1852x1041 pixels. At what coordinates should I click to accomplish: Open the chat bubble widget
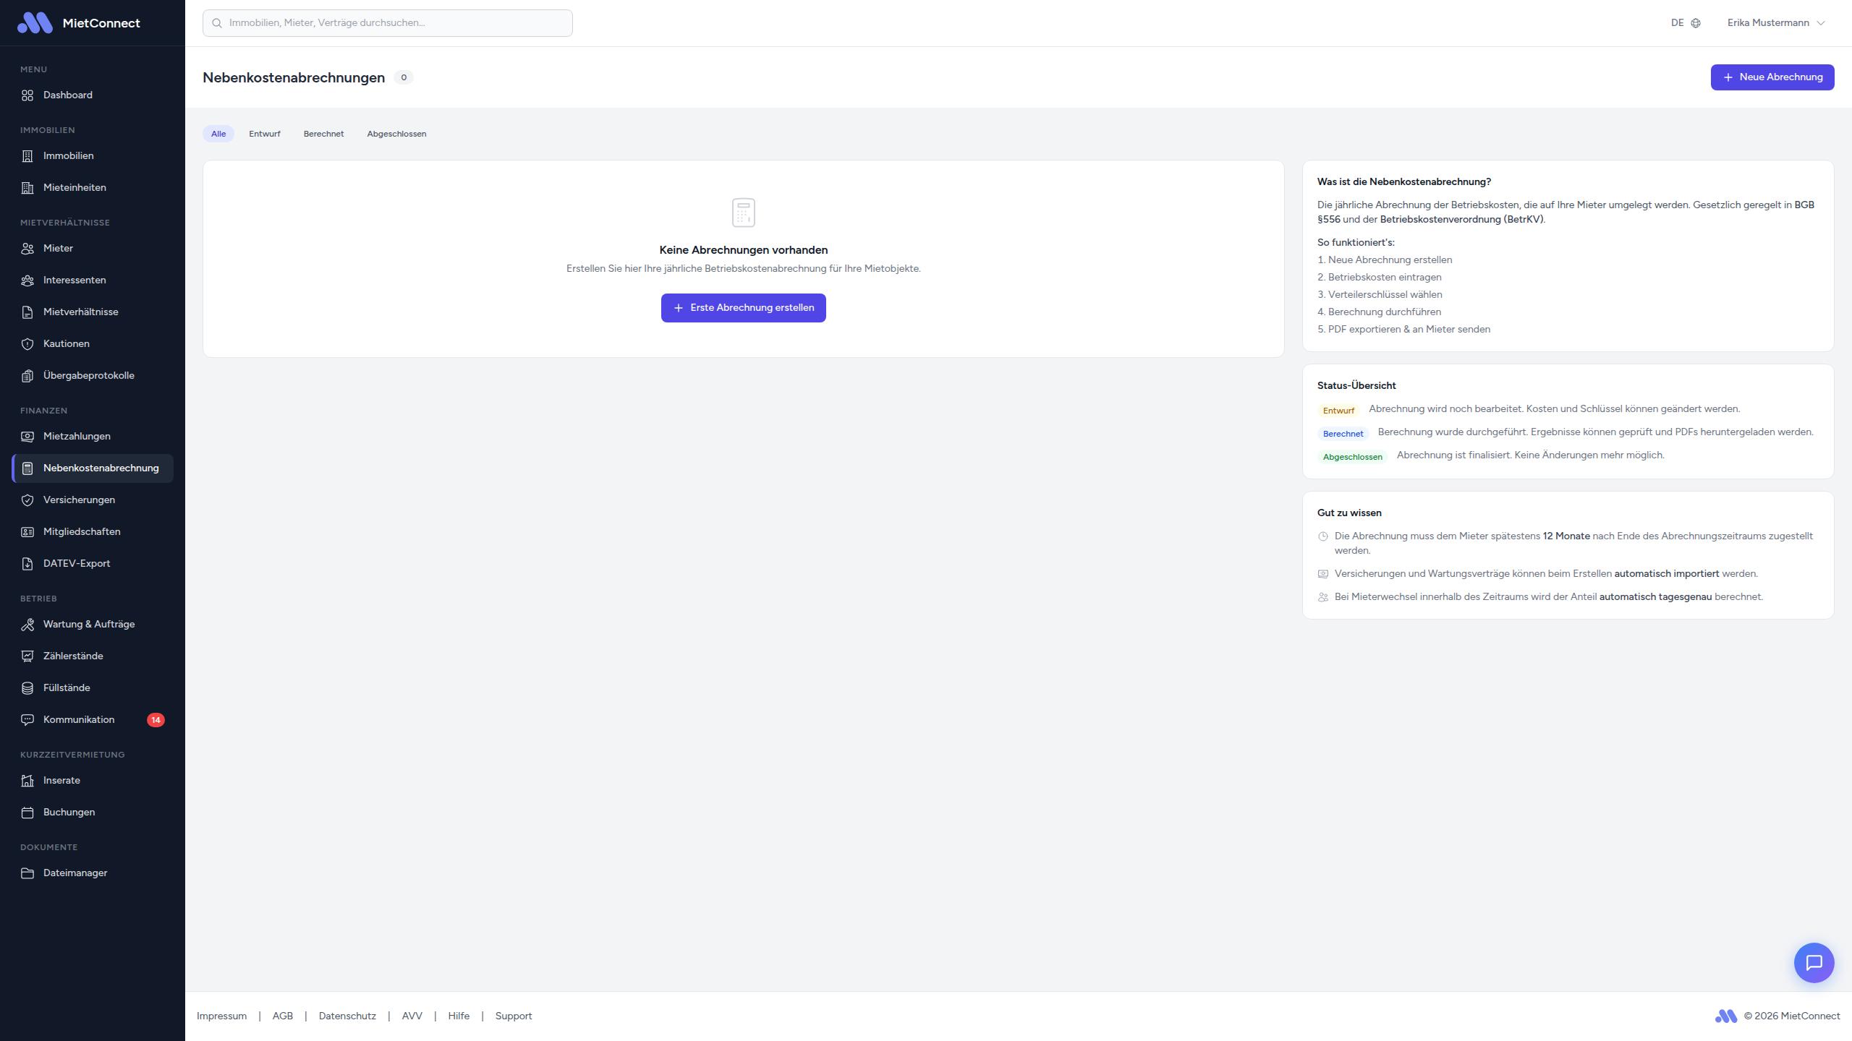(1814, 962)
